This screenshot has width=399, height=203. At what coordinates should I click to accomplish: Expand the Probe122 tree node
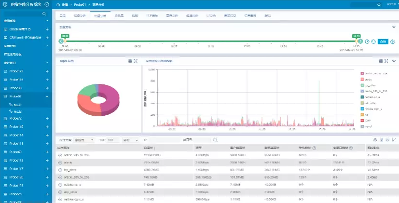coord(47,71)
